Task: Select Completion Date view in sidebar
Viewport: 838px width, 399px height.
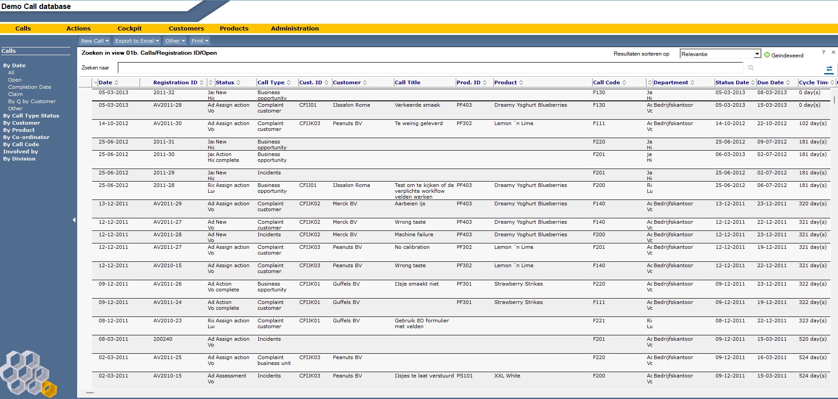Action: 30,87
